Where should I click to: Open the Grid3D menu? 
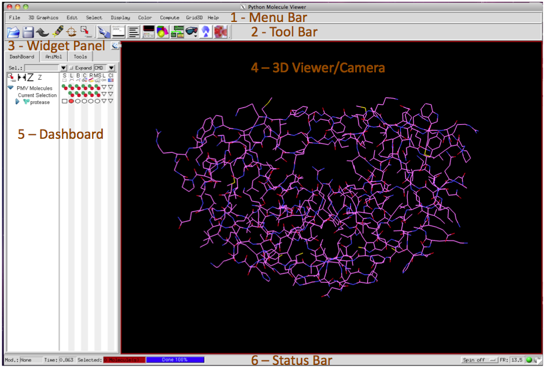pyautogui.click(x=194, y=17)
